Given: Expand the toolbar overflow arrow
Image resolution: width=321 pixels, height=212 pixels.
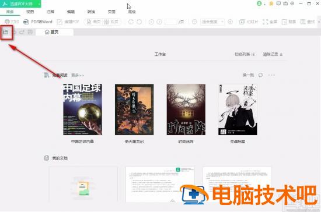Looking at the screenshot, I should tap(319, 22).
